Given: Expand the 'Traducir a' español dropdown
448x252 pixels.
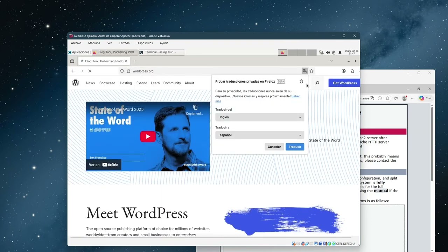Looking at the screenshot, I should 260,135.
